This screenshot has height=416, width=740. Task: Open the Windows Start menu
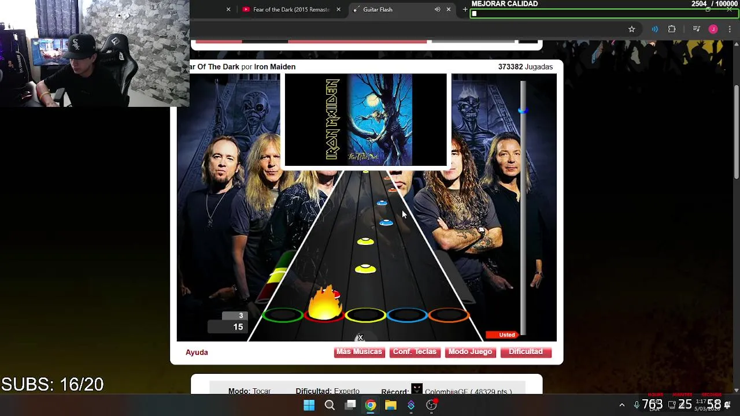click(309, 405)
